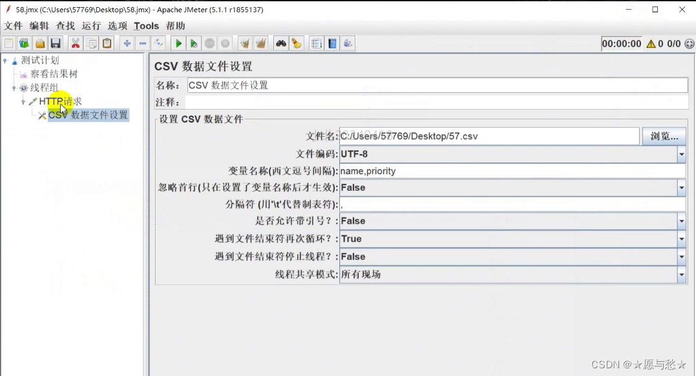Image resolution: width=696 pixels, height=376 pixels.
Task: Open the Function Helper list icon
Action: [317, 43]
